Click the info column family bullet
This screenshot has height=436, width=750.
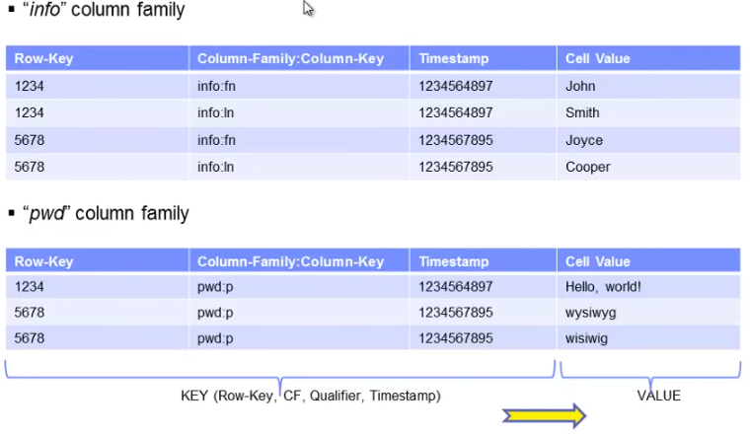[x=12, y=9]
